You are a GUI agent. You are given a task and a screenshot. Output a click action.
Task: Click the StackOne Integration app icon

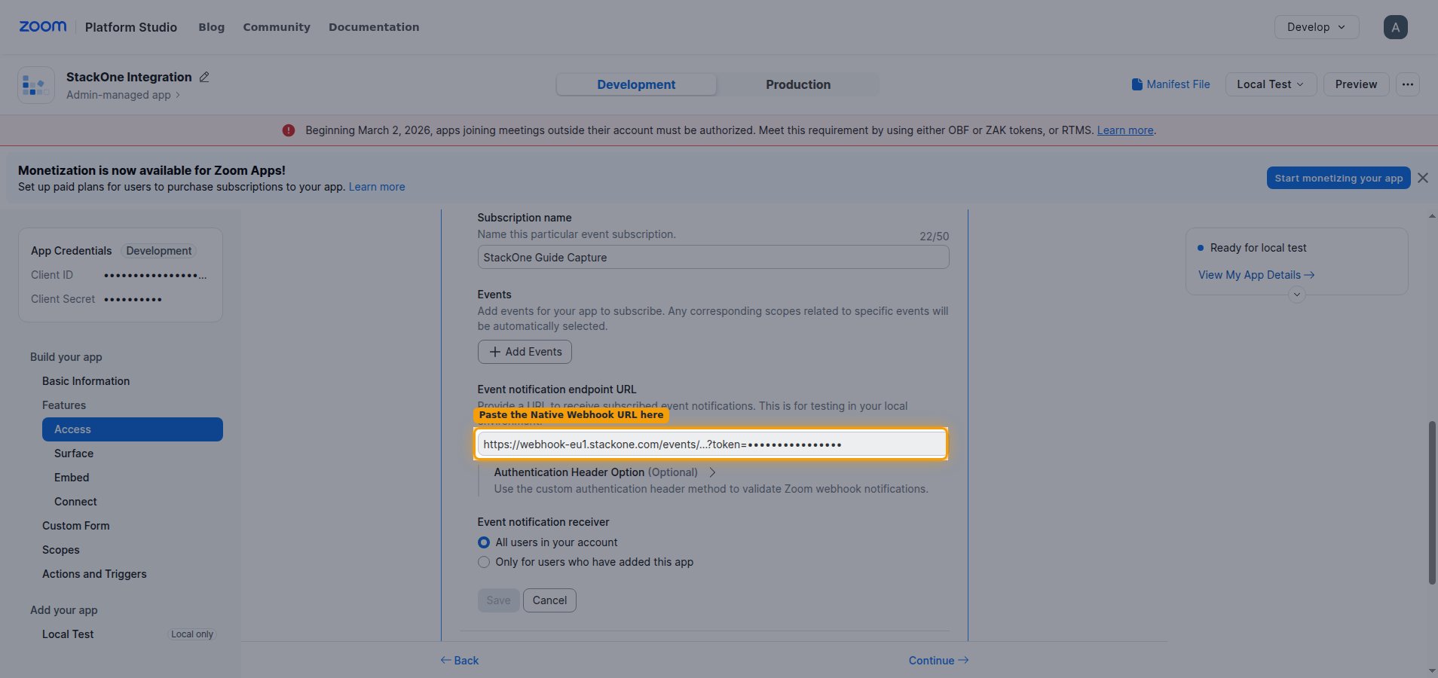35,85
